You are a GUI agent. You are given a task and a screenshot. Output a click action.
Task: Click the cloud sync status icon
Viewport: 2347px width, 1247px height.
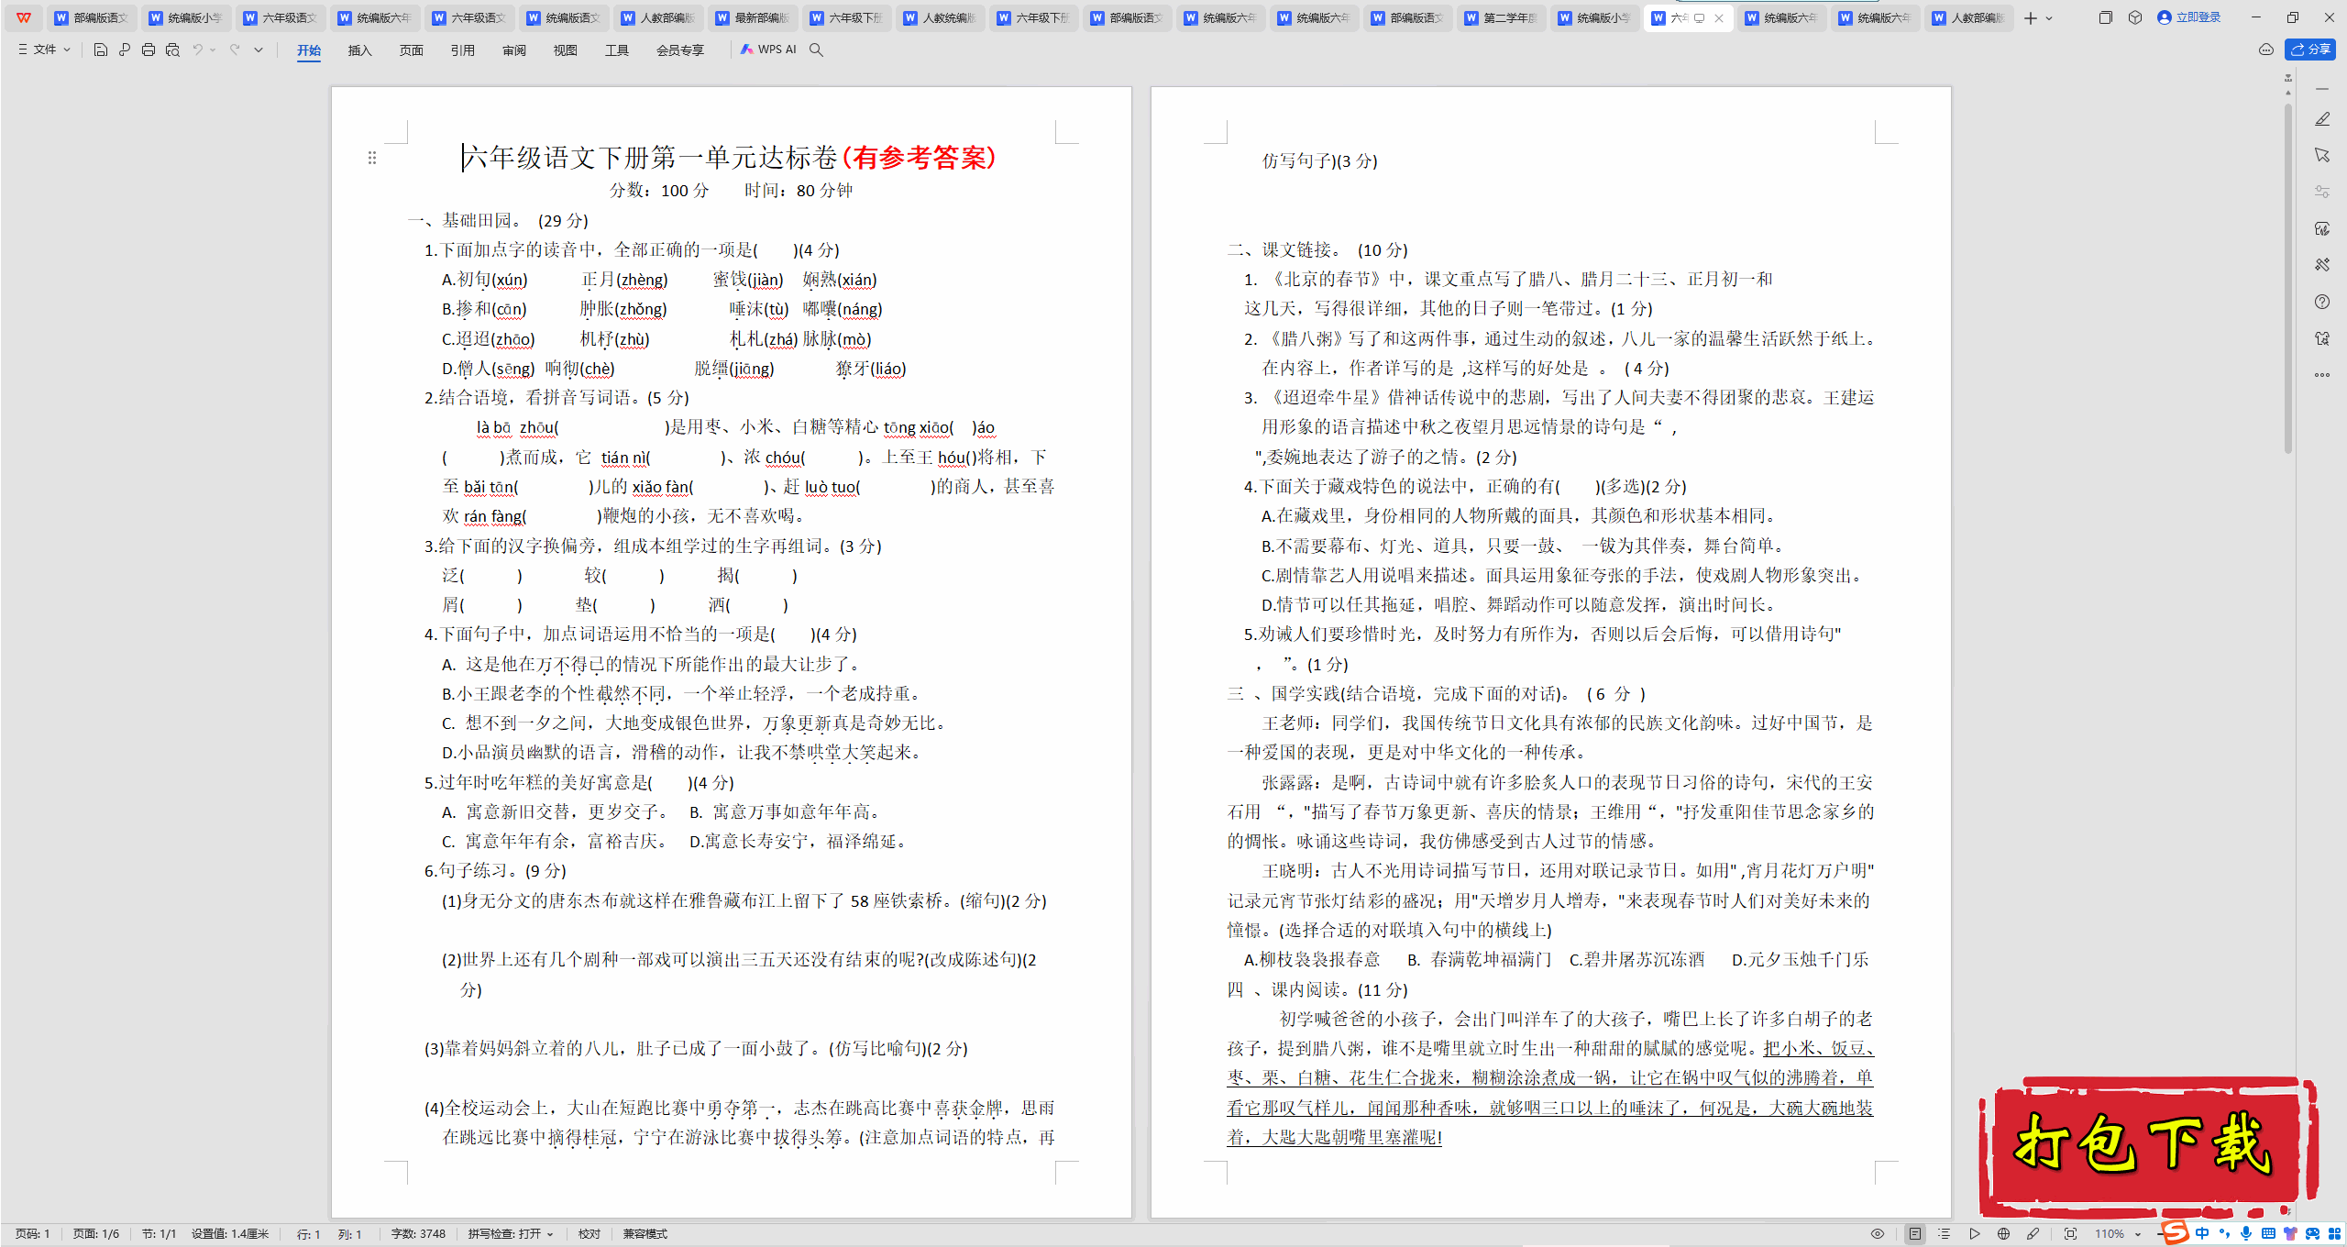point(2266,50)
